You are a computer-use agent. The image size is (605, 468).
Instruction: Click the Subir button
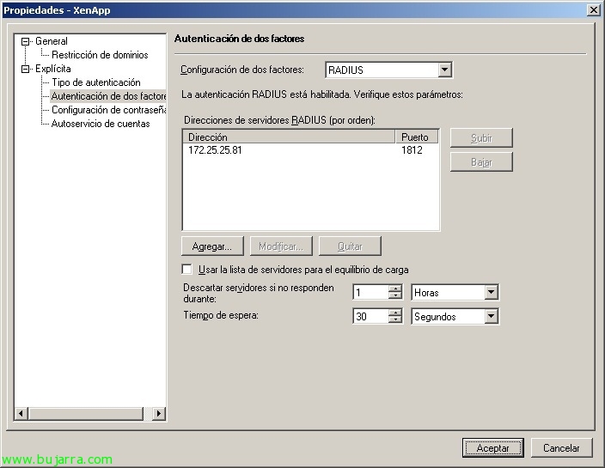click(481, 138)
